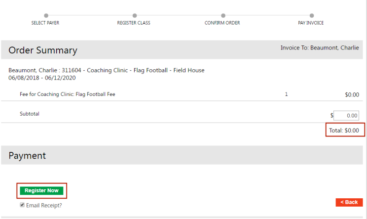Click the Payment section heading
The image size is (367, 219).
[x=27, y=156]
